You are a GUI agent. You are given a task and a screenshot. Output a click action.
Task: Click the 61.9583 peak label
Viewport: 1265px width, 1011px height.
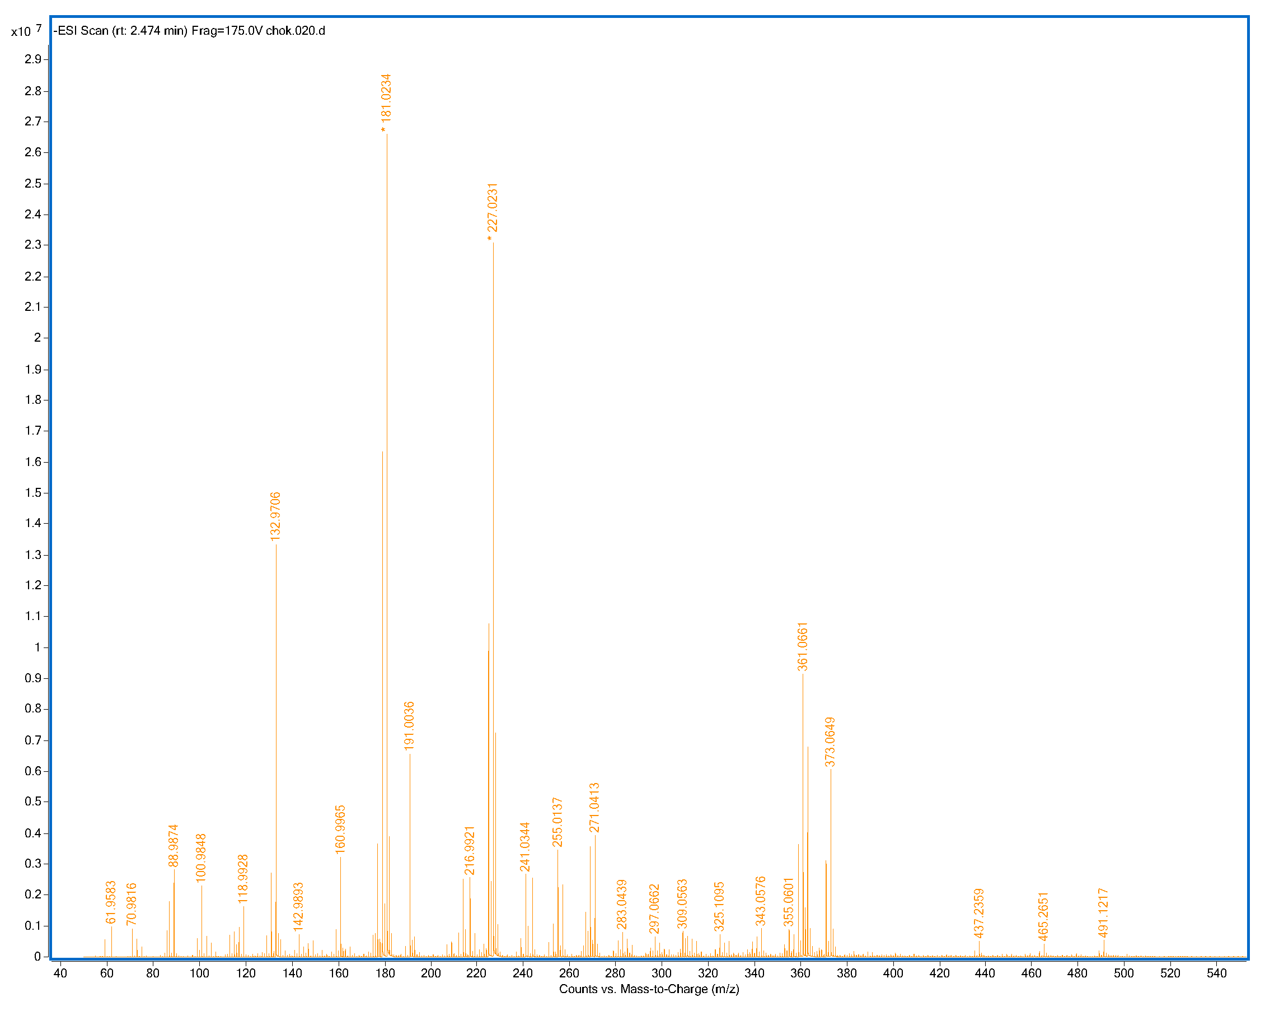coord(111,902)
